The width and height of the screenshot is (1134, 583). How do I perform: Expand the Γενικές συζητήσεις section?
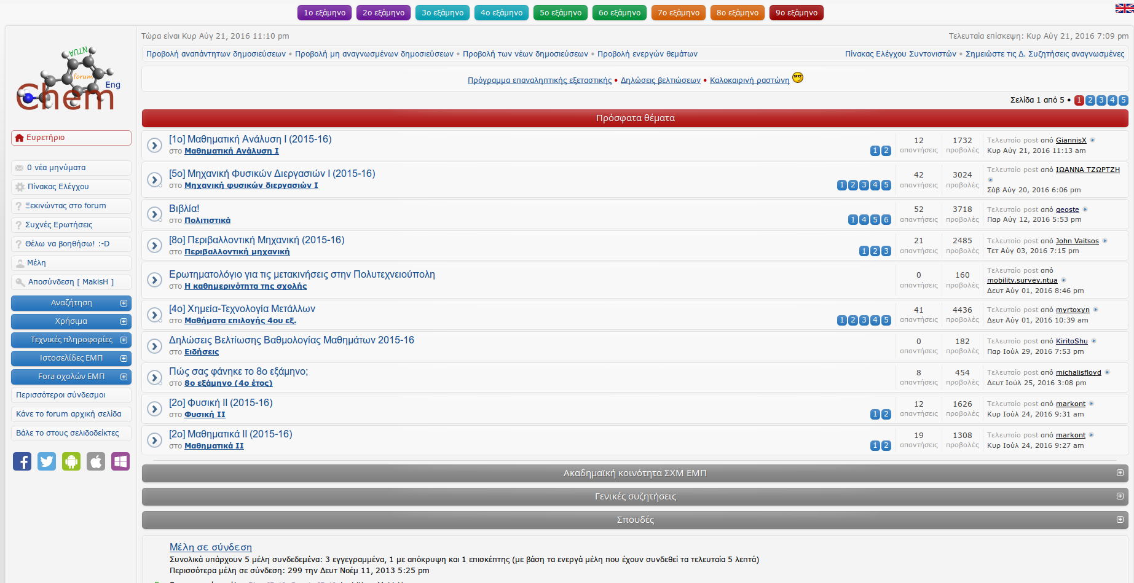pos(1120,496)
